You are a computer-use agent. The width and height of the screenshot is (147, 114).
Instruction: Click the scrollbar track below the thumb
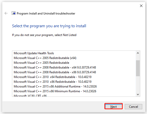point(138,84)
